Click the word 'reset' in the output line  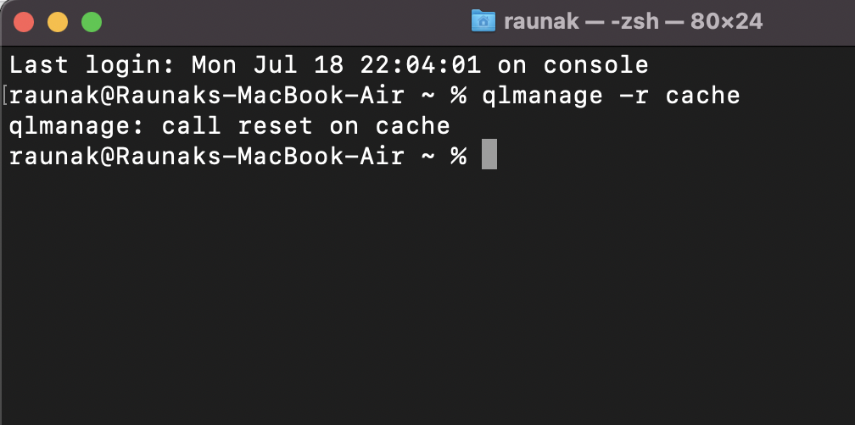[x=276, y=127]
